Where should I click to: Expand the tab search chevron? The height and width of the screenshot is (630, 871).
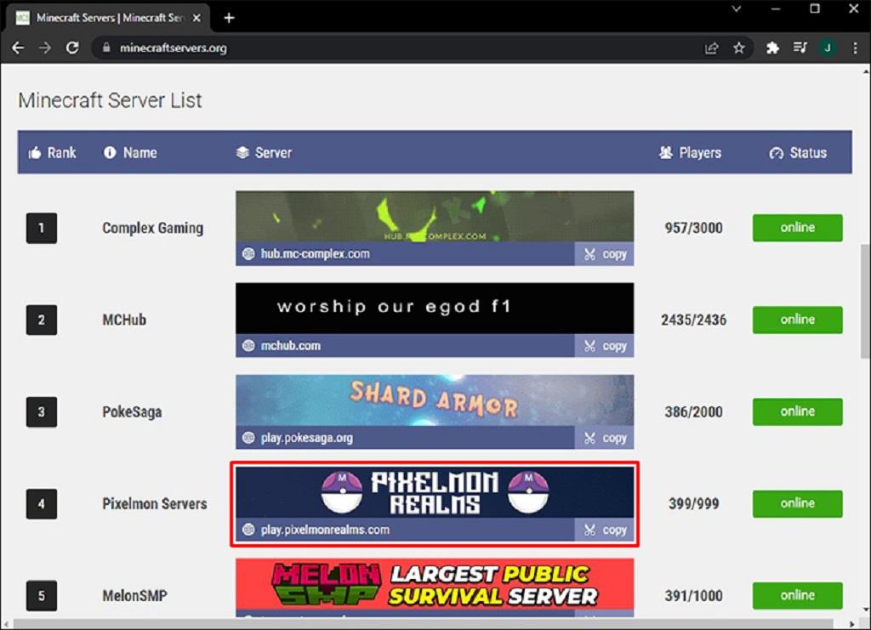[x=736, y=9]
